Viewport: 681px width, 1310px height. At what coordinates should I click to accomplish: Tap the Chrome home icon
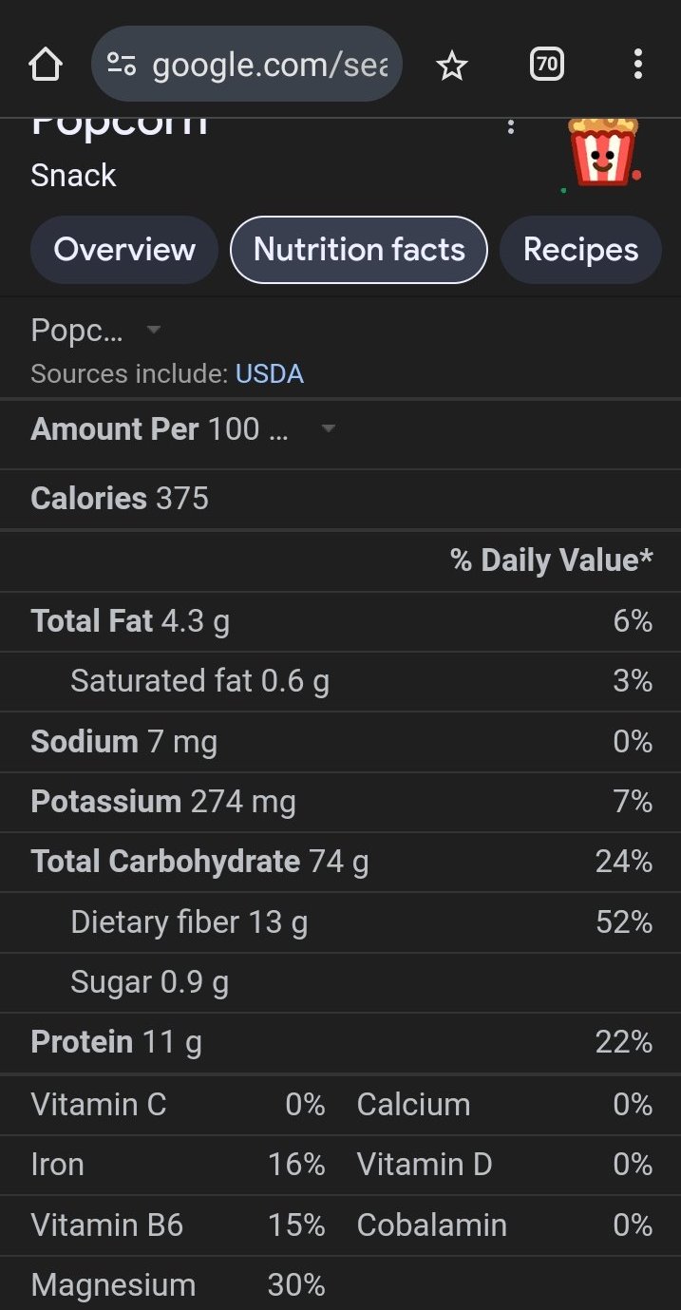[45, 65]
